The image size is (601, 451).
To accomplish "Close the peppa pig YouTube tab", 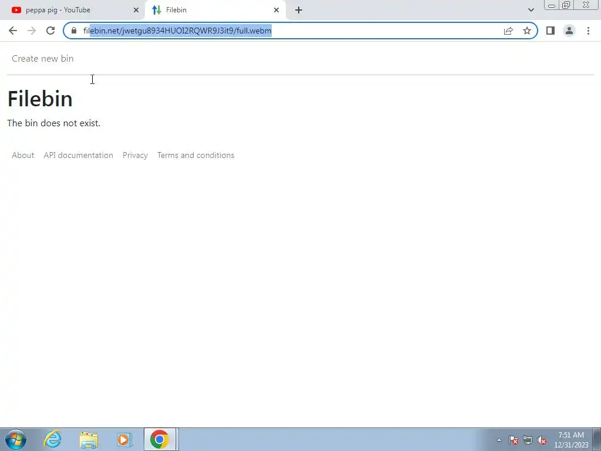I will [x=136, y=10].
